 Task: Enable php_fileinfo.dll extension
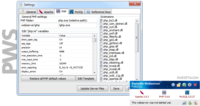(101, 37)
